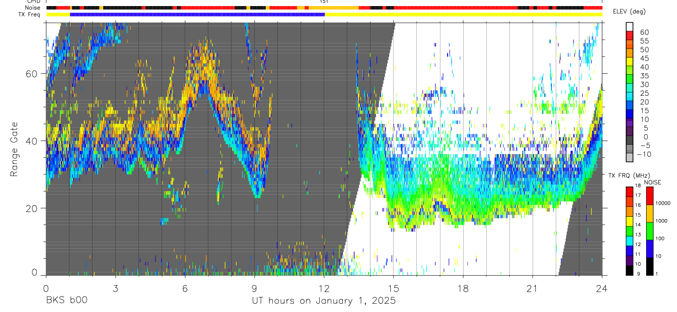Viewport: 677px width, 312px height.
Task: Click the "CPID" row label at top
Action: point(33,2)
